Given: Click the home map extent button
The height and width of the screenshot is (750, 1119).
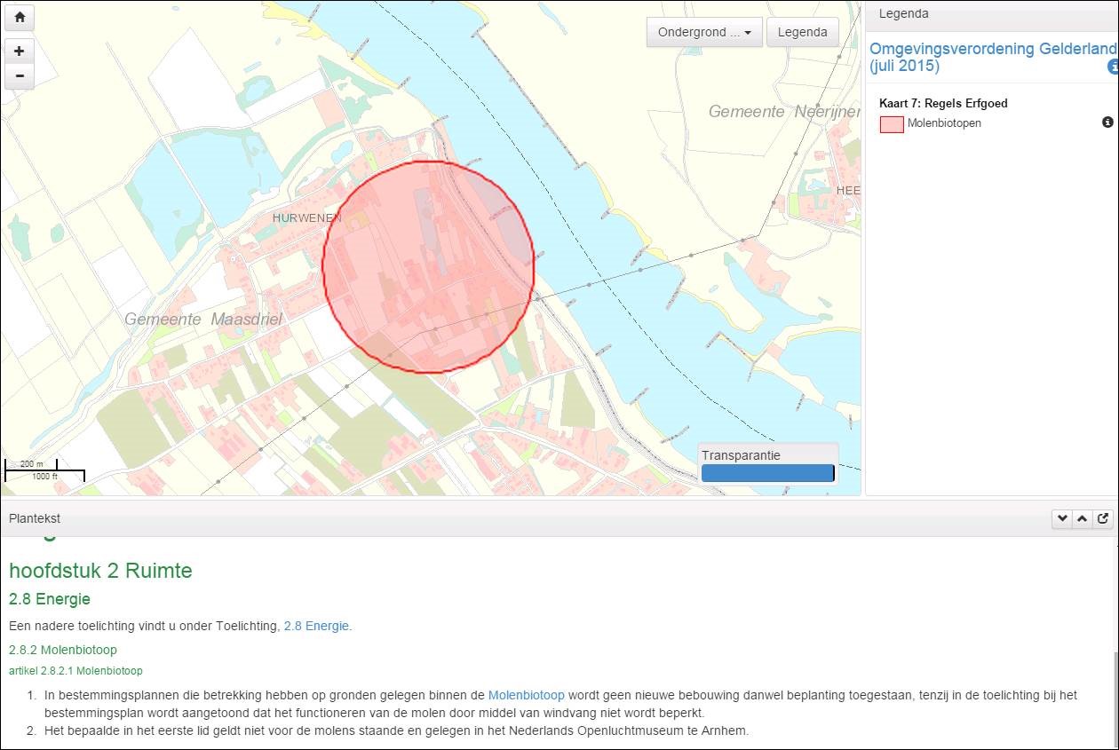Looking at the screenshot, I should pos(20,17).
